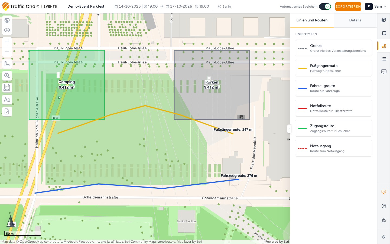This screenshot has height=244, width=390.
Task: Open the end date 17-10-2026 field
Action: pos(179,7)
